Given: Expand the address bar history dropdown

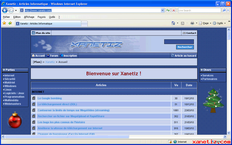Looking at the screenshot, I should point(163,10).
